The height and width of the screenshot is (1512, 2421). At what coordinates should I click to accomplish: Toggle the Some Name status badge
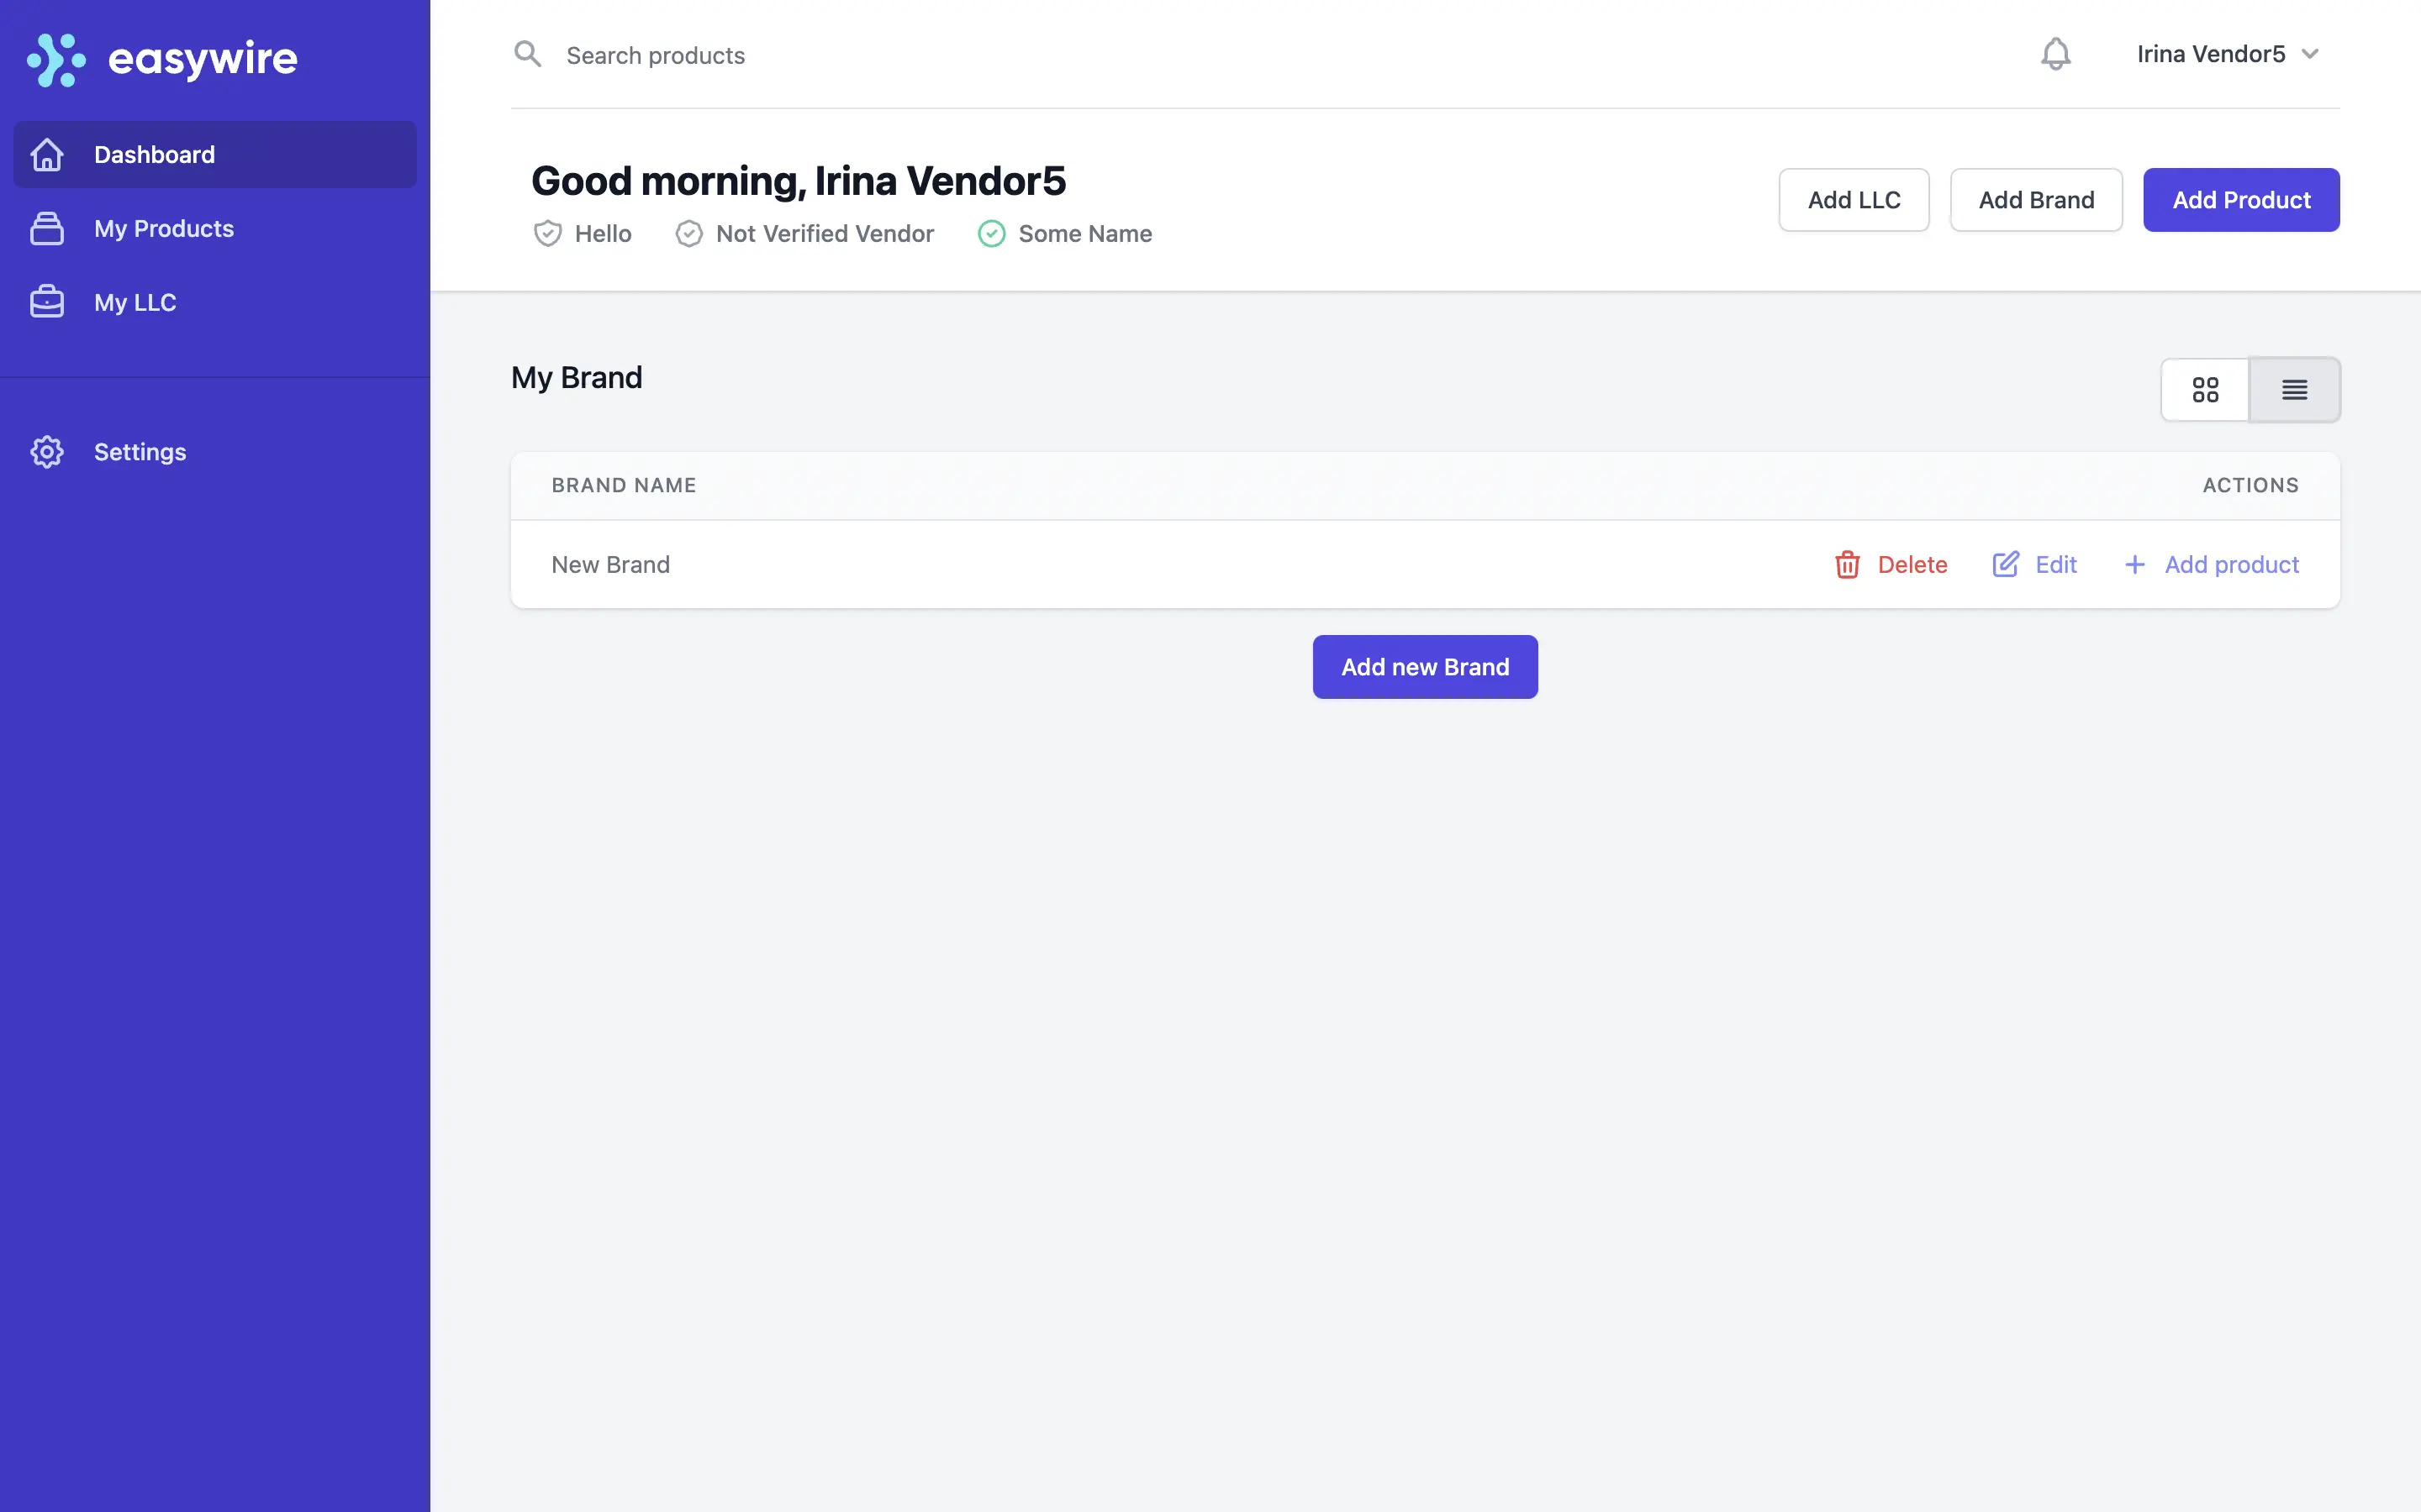(1065, 234)
